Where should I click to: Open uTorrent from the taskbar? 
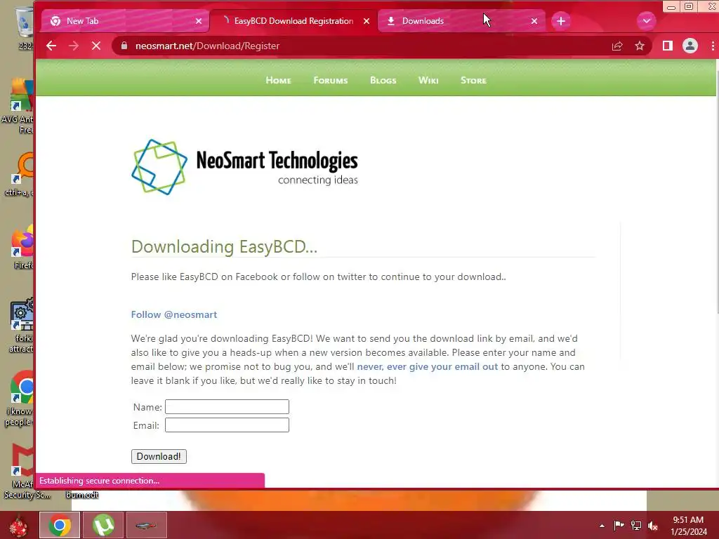(104, 525)
